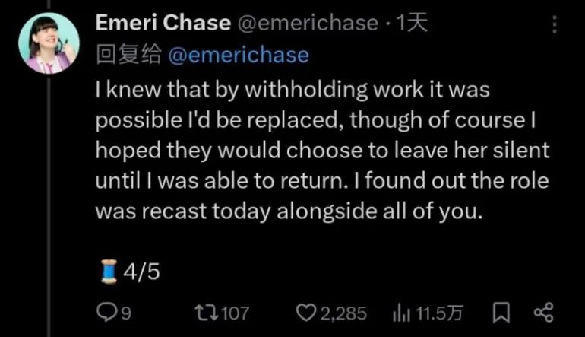This screenshot has height=337, width=585.
Task: Click the like count 2,285
Action: pos(343,311)
